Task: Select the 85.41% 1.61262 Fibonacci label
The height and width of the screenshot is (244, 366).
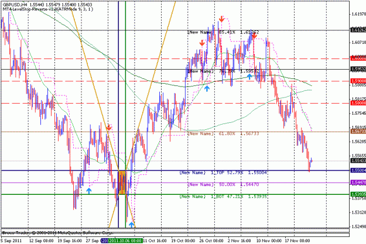Action: pyautogui.click(x=223, y=32)
